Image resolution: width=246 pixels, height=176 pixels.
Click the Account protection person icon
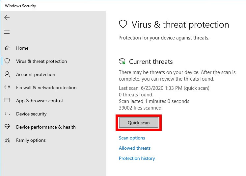(x=7, y=74)
